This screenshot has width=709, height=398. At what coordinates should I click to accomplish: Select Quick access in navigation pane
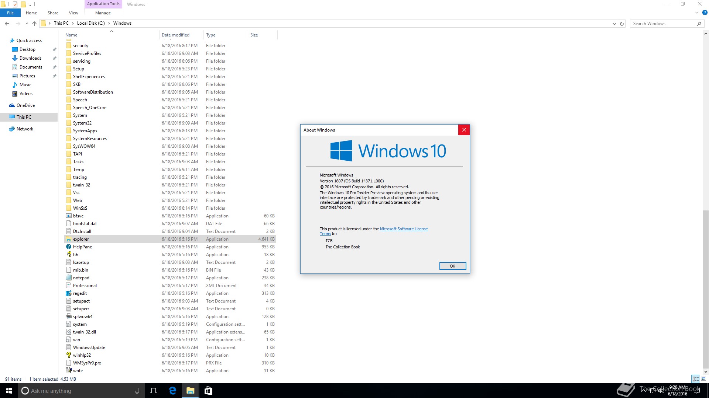(29, 41)
